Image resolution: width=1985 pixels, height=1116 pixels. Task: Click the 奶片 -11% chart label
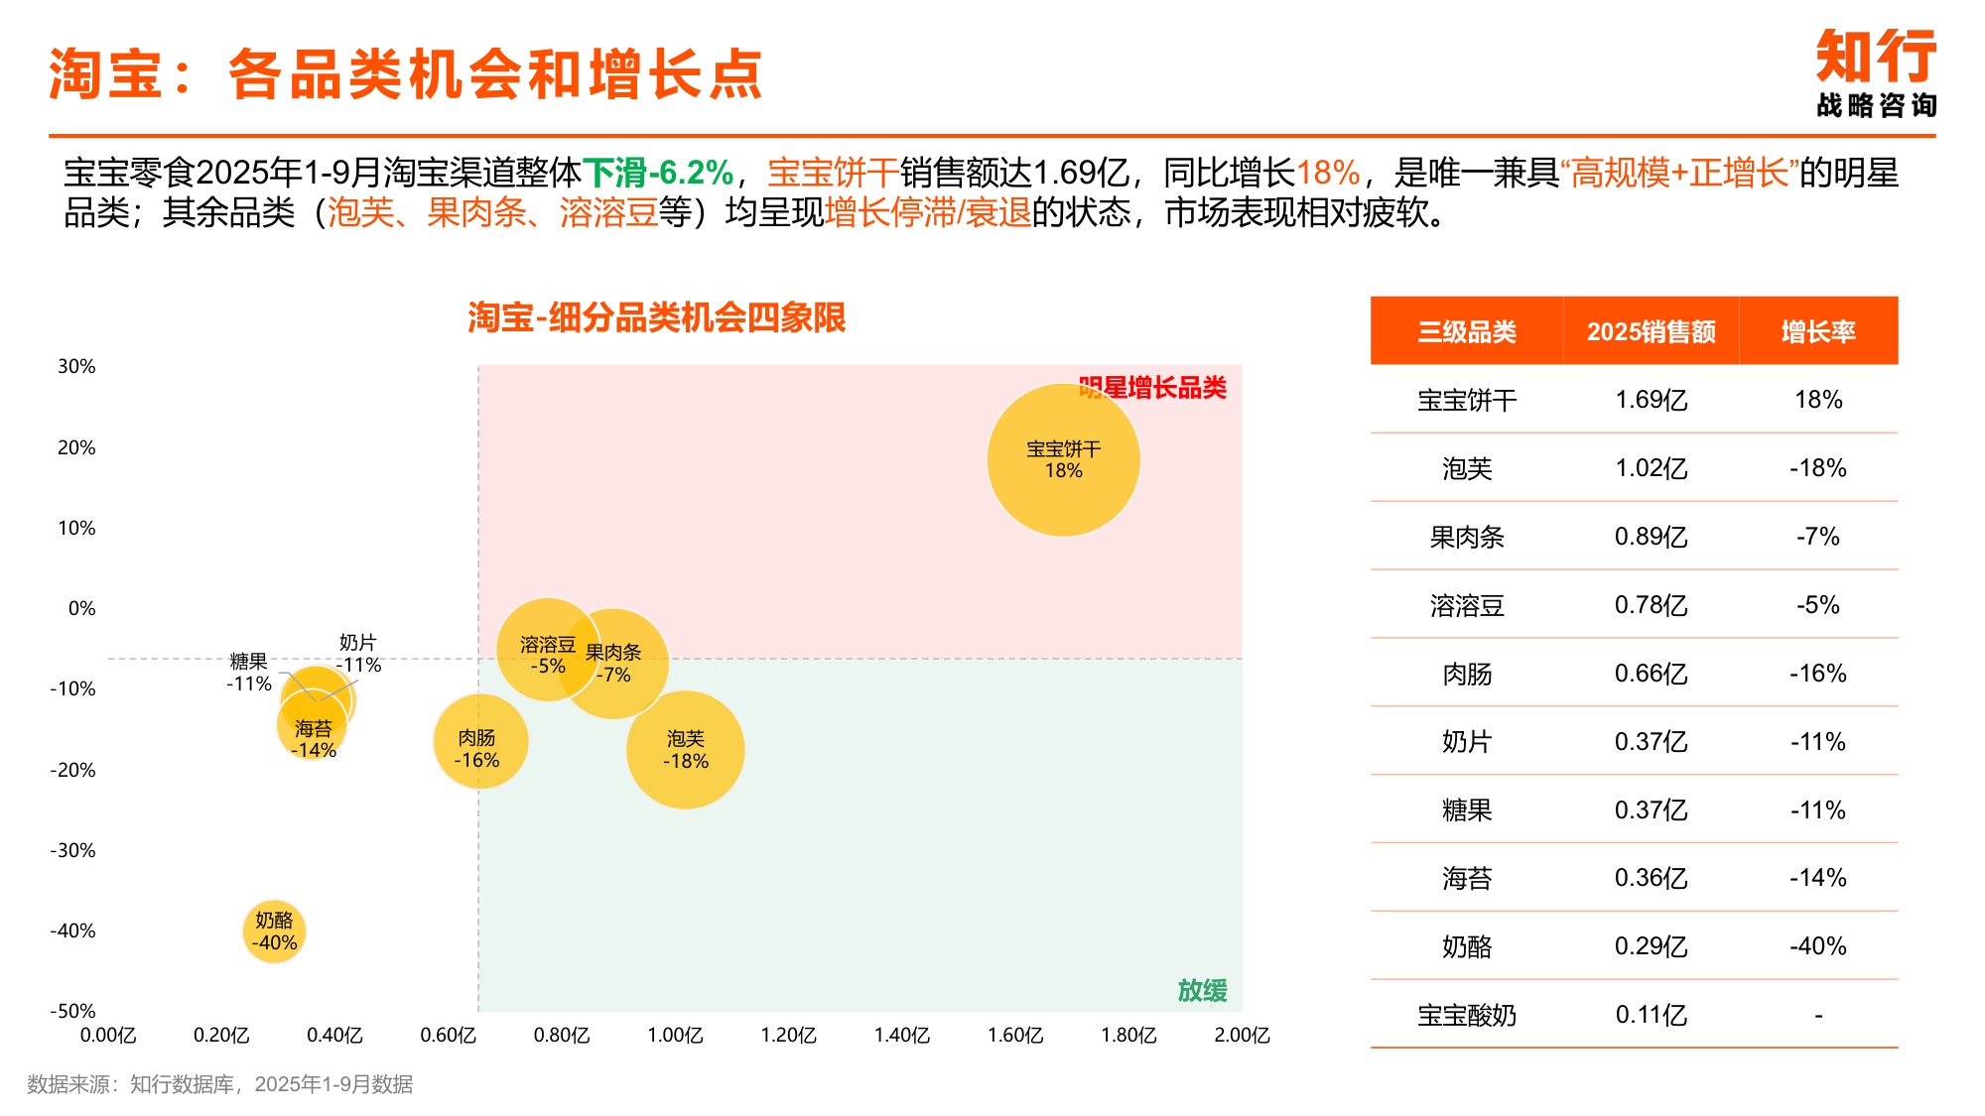click(x=358, y=654)
